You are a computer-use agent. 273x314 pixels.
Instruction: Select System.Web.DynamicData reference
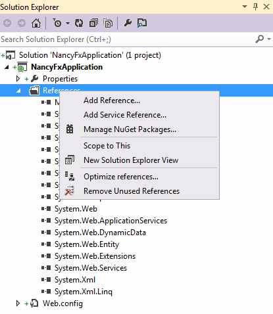[100, 233]
